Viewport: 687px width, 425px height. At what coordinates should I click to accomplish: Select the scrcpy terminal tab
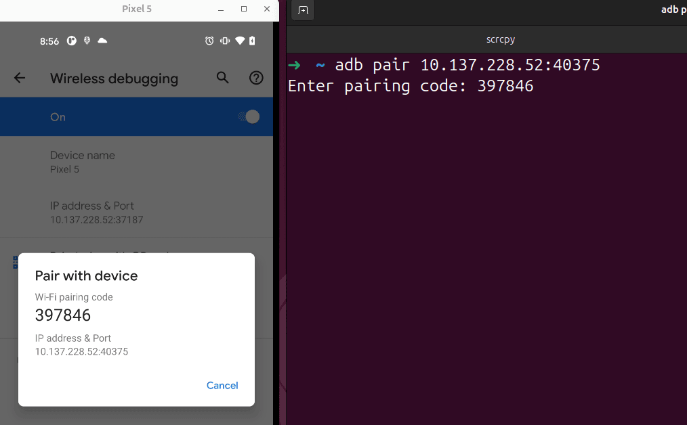501,39
